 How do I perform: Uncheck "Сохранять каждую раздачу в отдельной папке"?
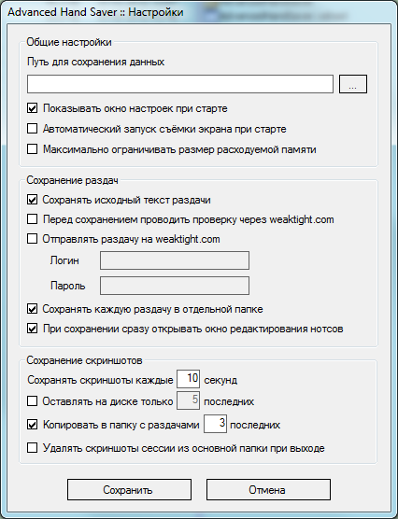(32, 309)
